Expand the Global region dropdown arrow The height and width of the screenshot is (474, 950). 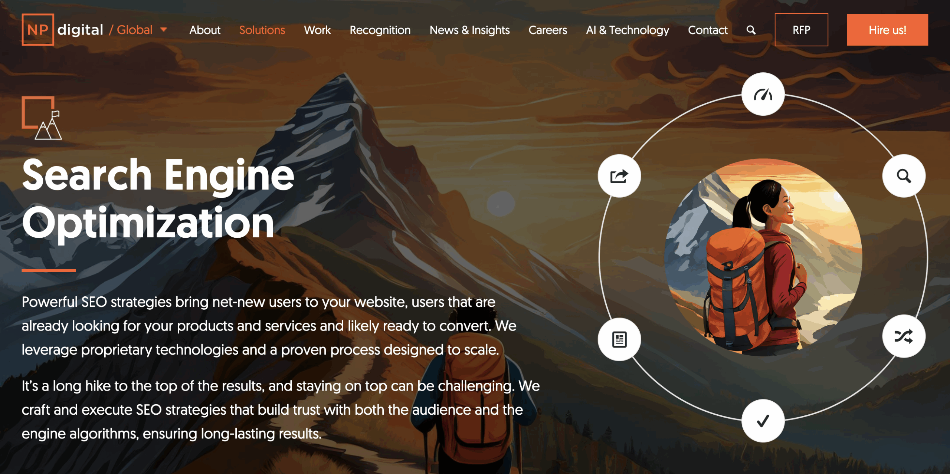click(164, 30)
